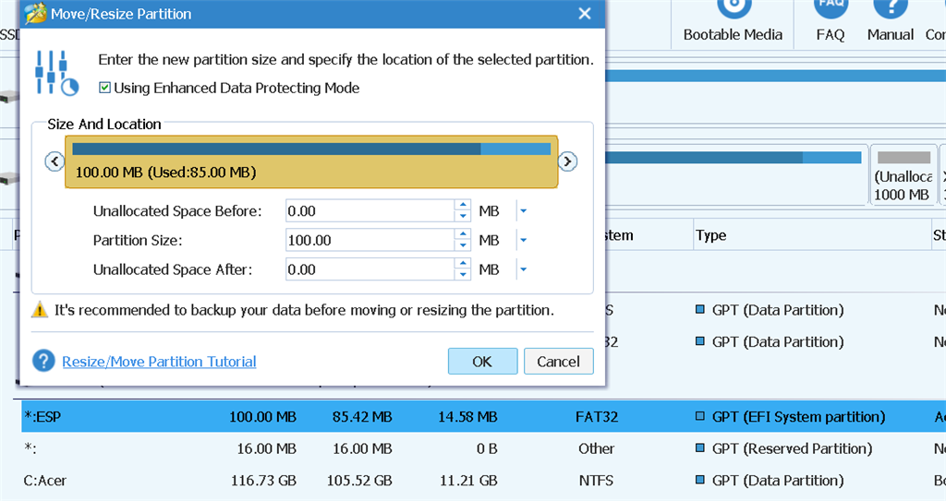This screenshot has height=501, width=946.
Task: Click 116.73 GB capacity cell
Action: tap(263, 481)
